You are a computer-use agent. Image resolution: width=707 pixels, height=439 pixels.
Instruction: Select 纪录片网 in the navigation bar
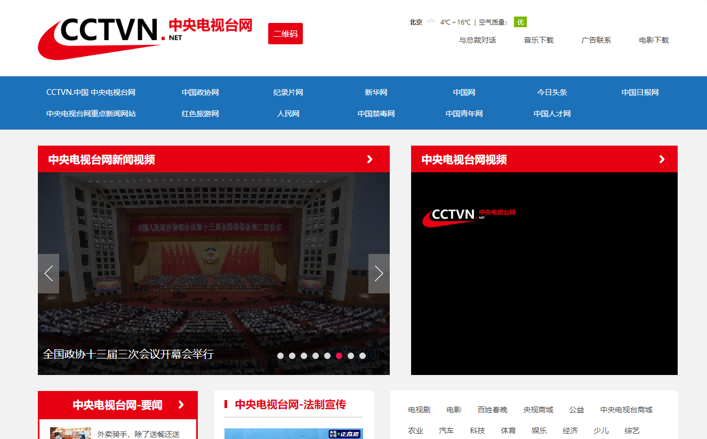[x=288, y=92]
